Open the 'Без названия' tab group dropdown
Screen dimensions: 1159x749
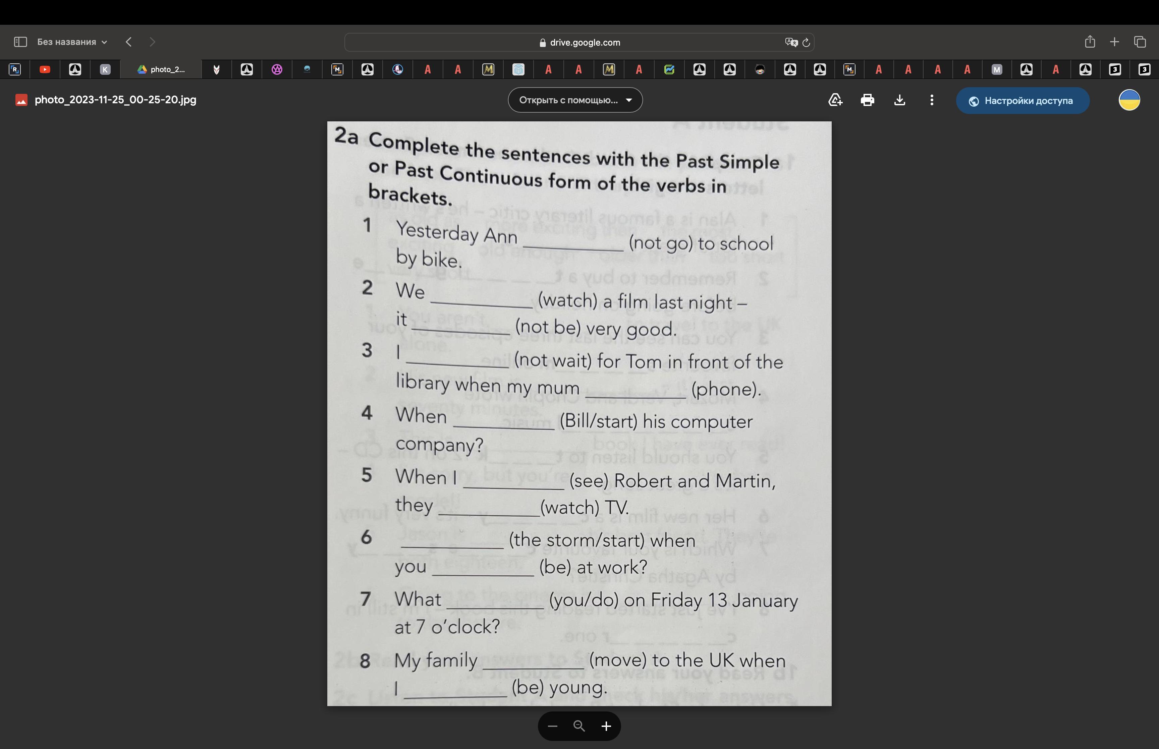pyautogui.click(x=72, y=42)
